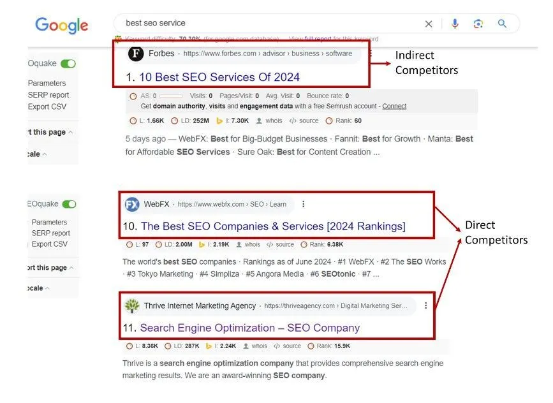Click the WebFX favicon logo
Image resolution: width=553 pixels, height=403 pixels.
click(132, 204)
